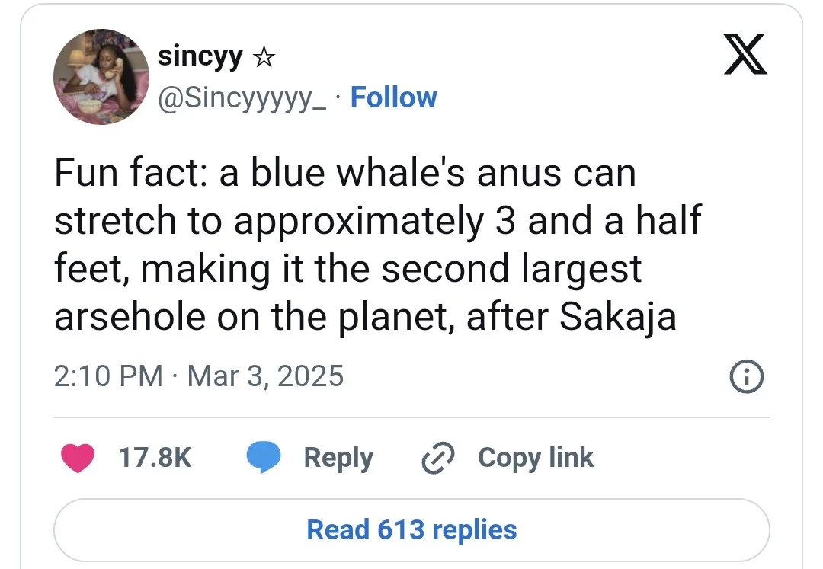Viewport: 823px width, 569px height.
Task: Click the blue reply speech bubble icon
Action: coord(264,458)
